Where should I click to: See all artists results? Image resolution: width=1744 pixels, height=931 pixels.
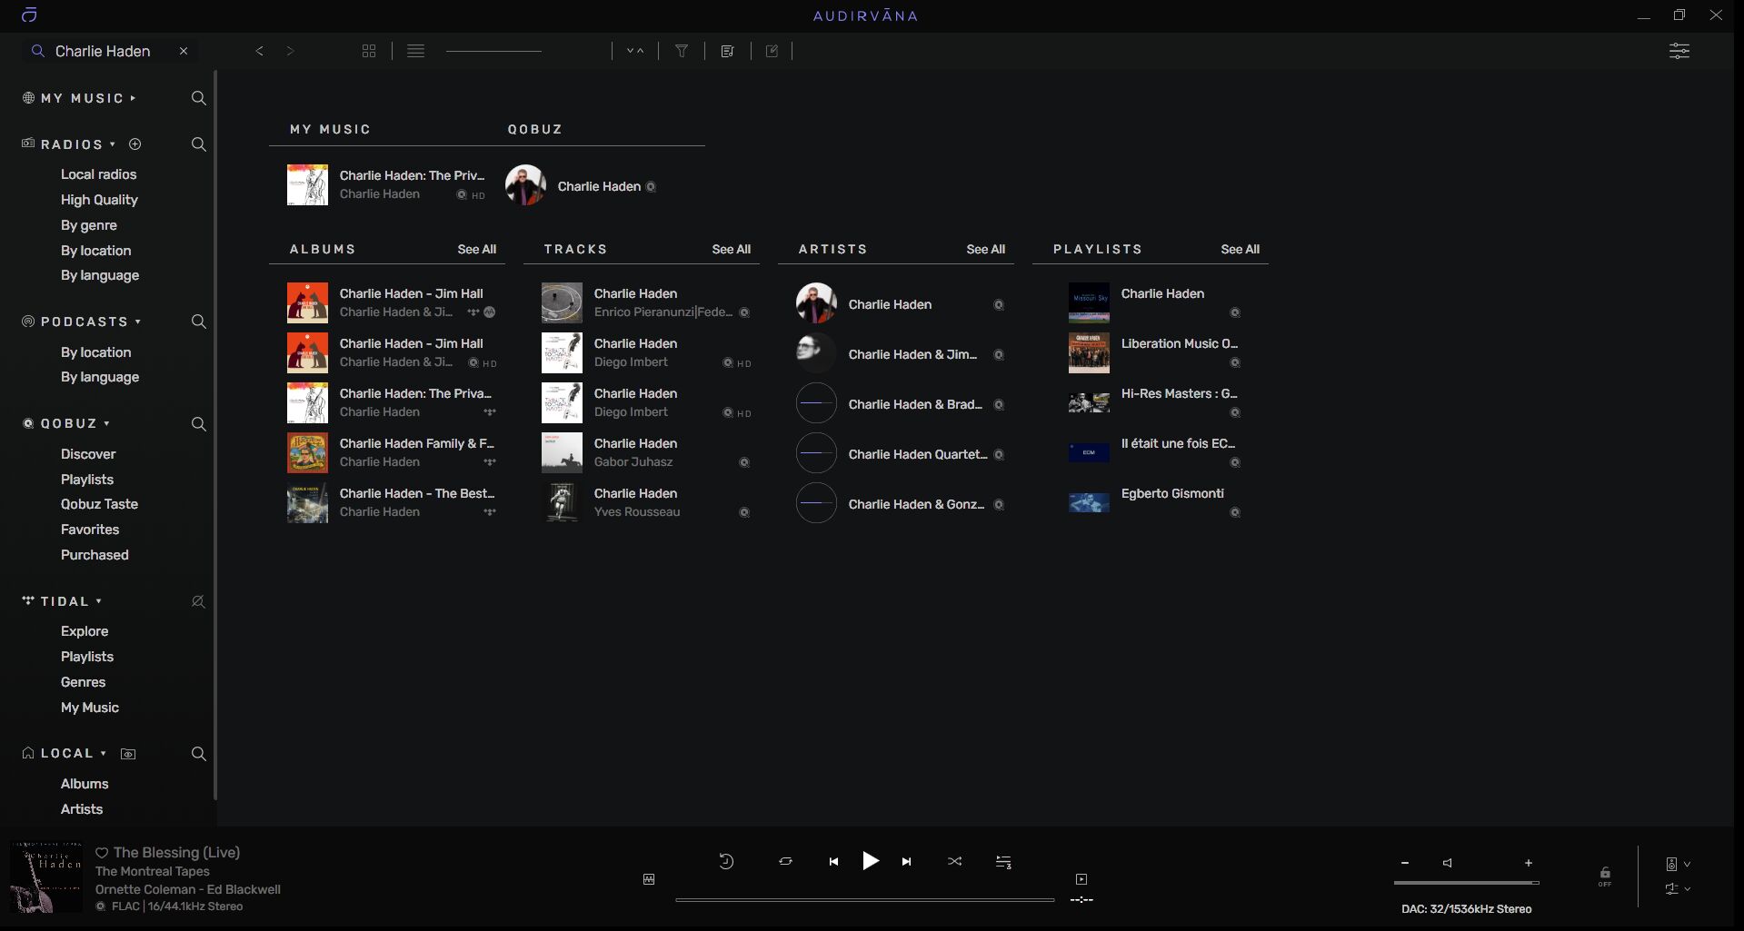(986, 249)
